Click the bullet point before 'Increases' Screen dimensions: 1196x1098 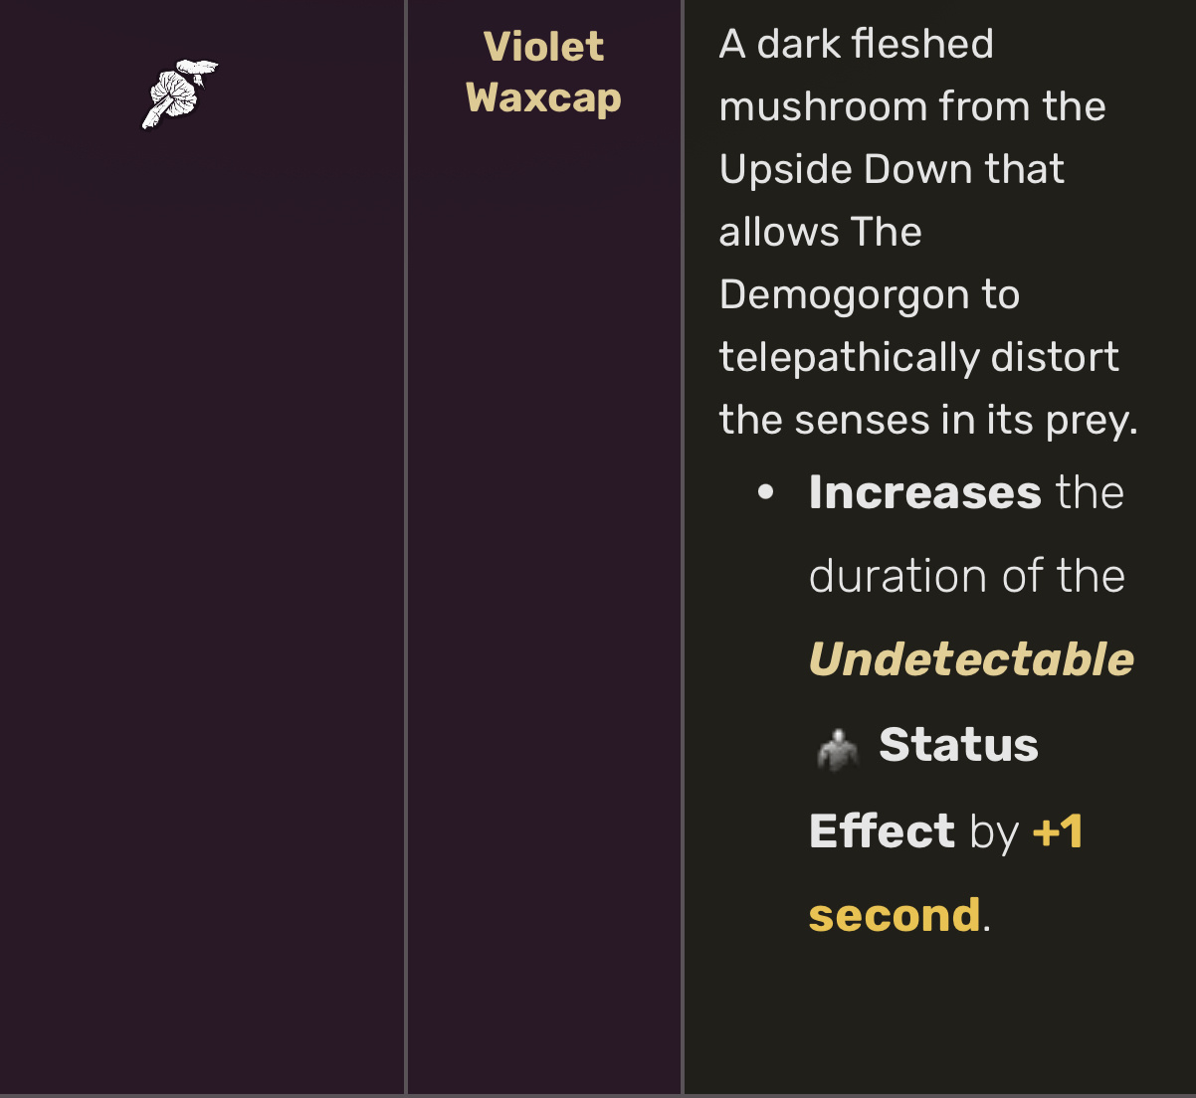pos(765,492)
